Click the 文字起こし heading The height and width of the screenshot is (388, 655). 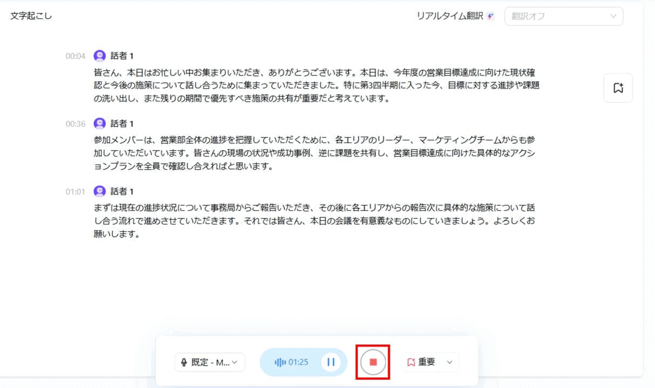tap(31, 16)
